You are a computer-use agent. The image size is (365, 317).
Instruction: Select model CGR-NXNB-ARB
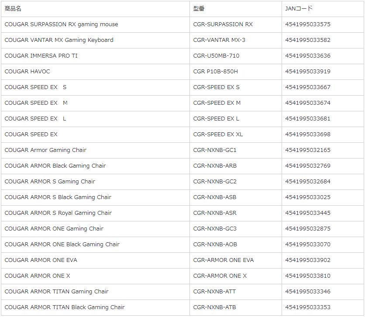[215, 166]
